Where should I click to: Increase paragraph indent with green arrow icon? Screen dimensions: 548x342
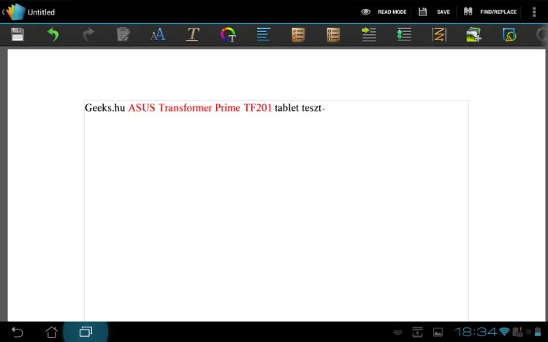[368, 34]
